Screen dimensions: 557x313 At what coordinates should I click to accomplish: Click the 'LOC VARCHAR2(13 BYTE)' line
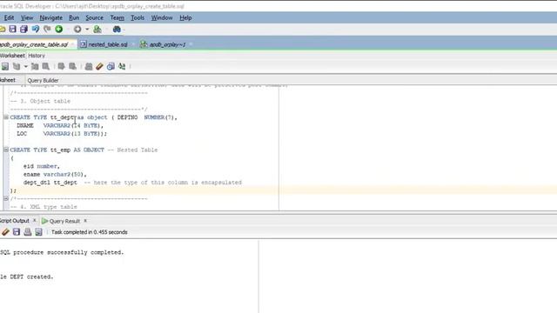tap(62, 134)
